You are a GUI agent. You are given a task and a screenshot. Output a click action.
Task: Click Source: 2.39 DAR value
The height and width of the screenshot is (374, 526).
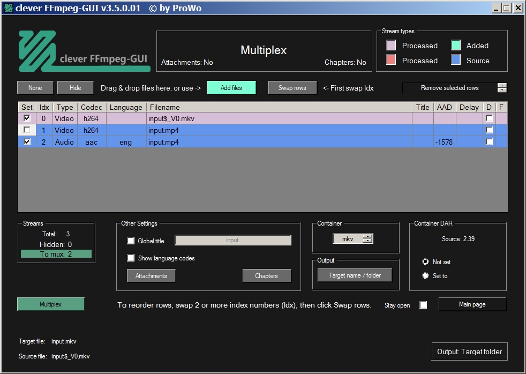458,239
